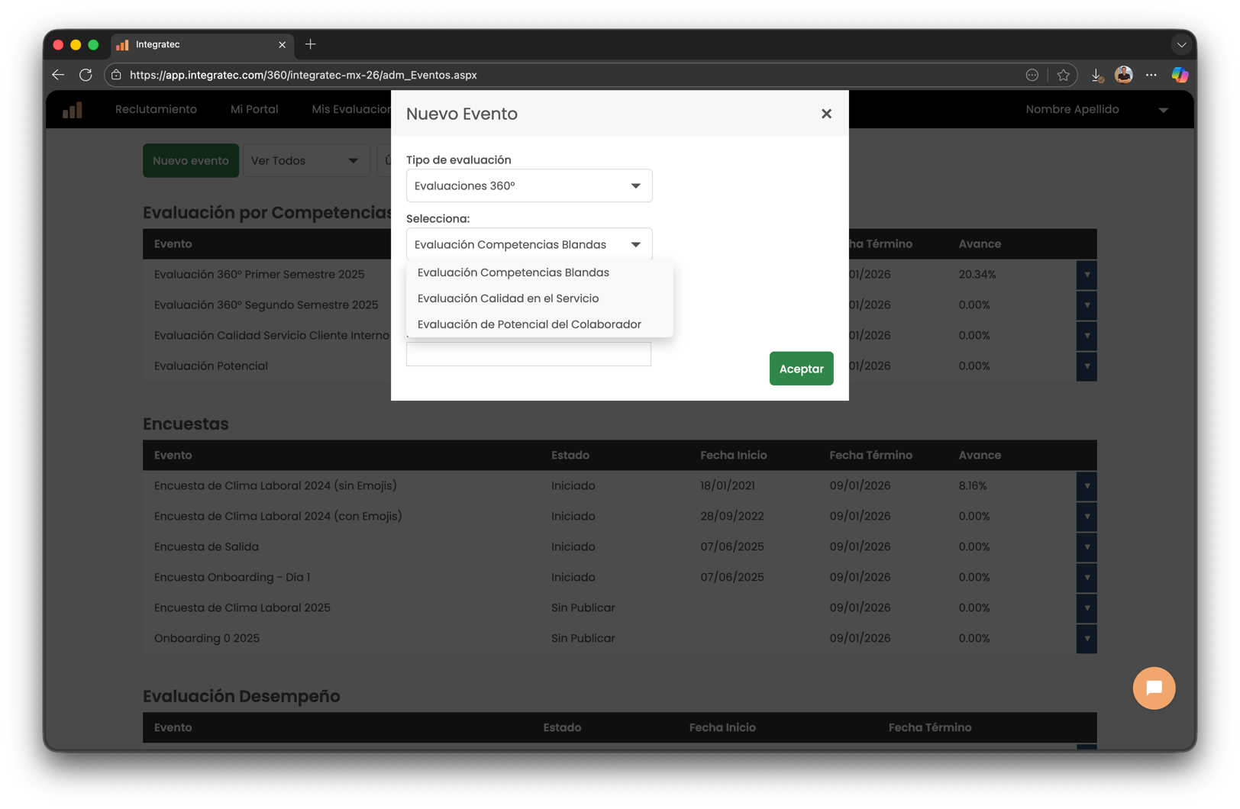Open the Copilot icon in toolbar
Image resolution: width=1240 pixels, height=809 pixels.
tap(1179, 75)
